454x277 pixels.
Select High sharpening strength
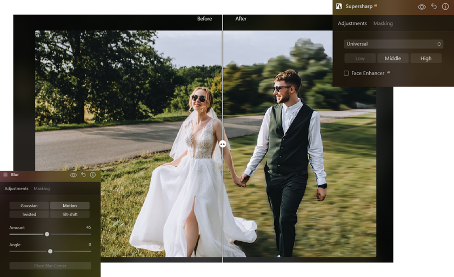[x=426, y=58]
